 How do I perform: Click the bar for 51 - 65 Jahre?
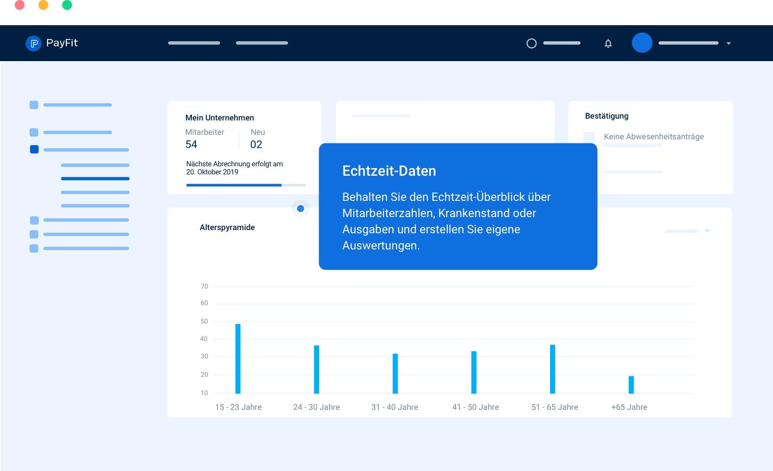(x=552, y=369)
